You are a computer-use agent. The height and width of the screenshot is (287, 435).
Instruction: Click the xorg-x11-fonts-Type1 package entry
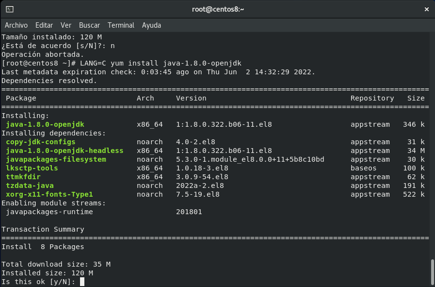coord(49,194)
